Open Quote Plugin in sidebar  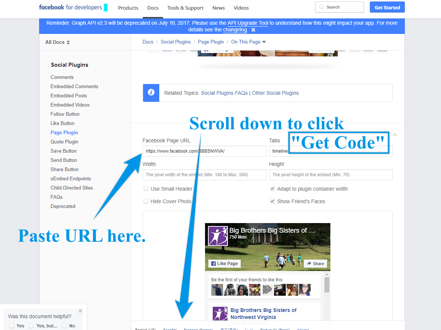[65, 142]
